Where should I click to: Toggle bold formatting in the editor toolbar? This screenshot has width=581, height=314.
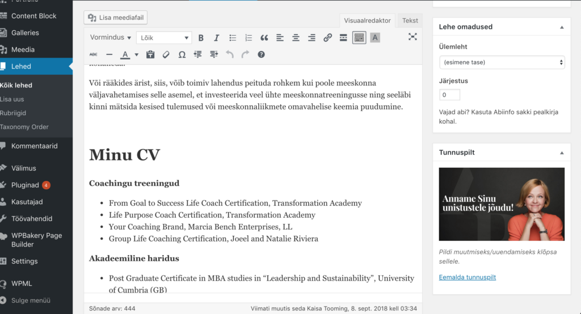(x=201, y=38)
